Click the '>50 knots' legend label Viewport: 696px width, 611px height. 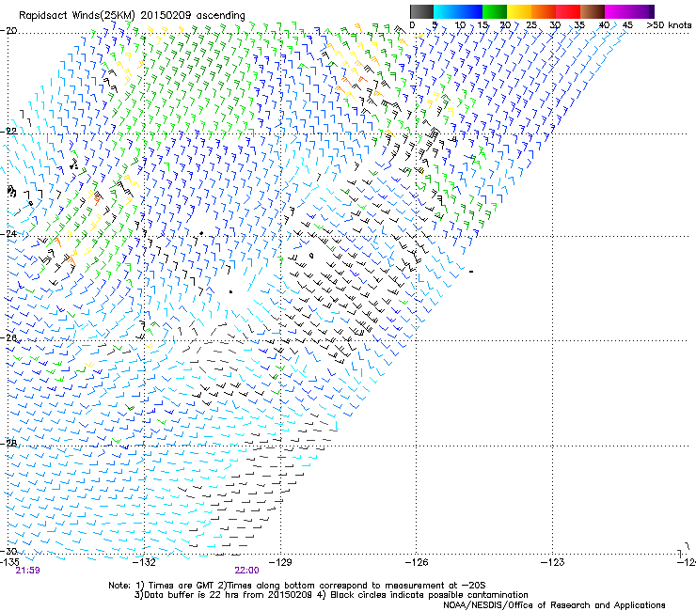click(669, 25)
